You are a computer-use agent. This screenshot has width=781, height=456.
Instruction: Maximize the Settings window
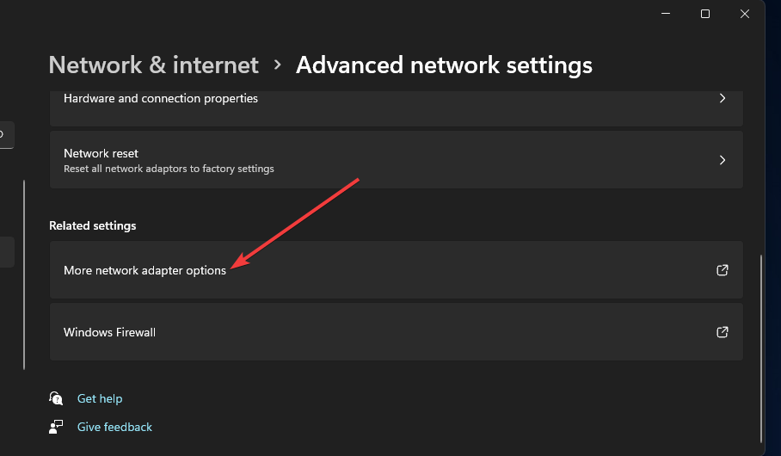(705, 14)
